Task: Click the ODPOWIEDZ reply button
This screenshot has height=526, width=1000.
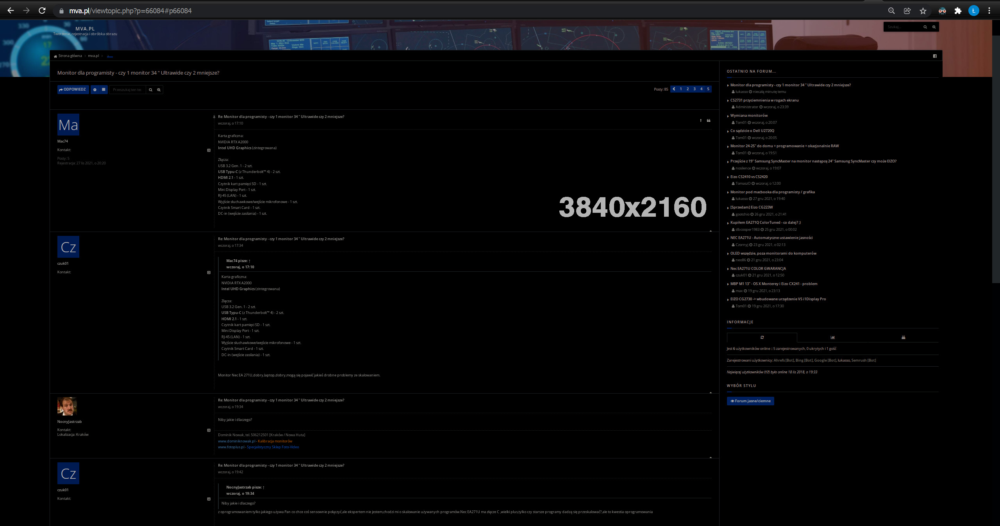Action: pyautogui.click(x=73, y=89)
